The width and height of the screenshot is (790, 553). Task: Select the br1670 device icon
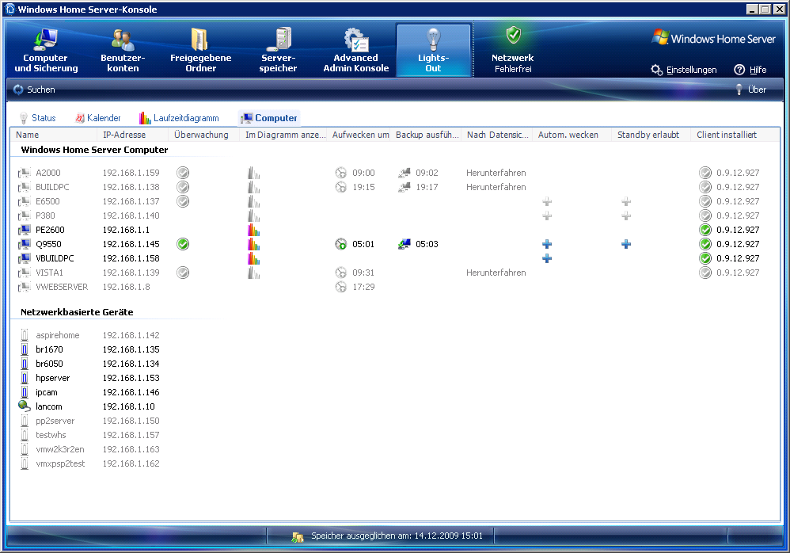pos(25,349)
